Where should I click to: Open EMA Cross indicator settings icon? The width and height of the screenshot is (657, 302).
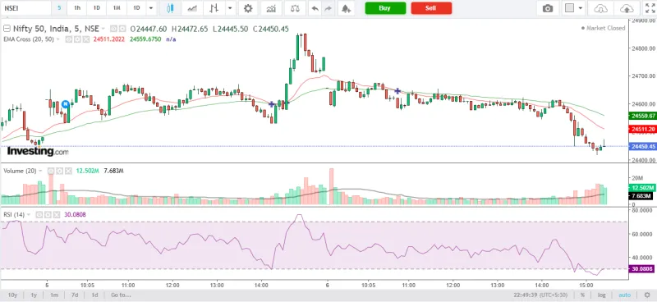click(78, 39)
